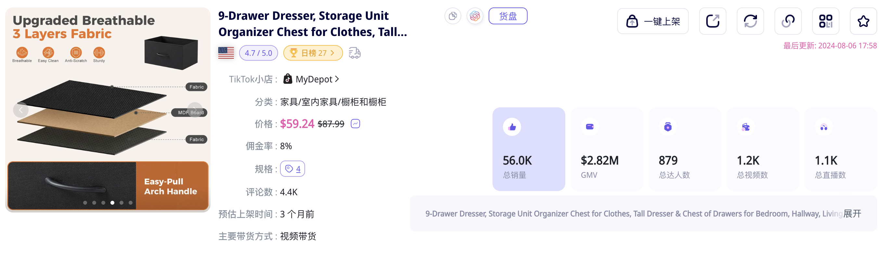The image size is (883, 253).
Task: Expand full product description with 展开
Action: (x=852, y=214)
